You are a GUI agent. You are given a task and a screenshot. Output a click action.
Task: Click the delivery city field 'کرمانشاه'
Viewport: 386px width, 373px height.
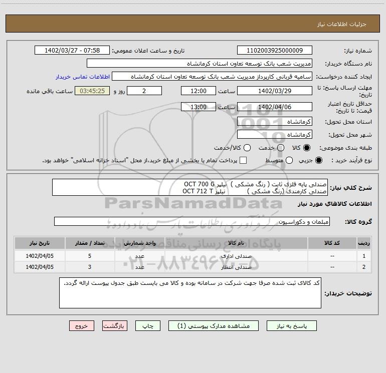click(x=275, y=135)
